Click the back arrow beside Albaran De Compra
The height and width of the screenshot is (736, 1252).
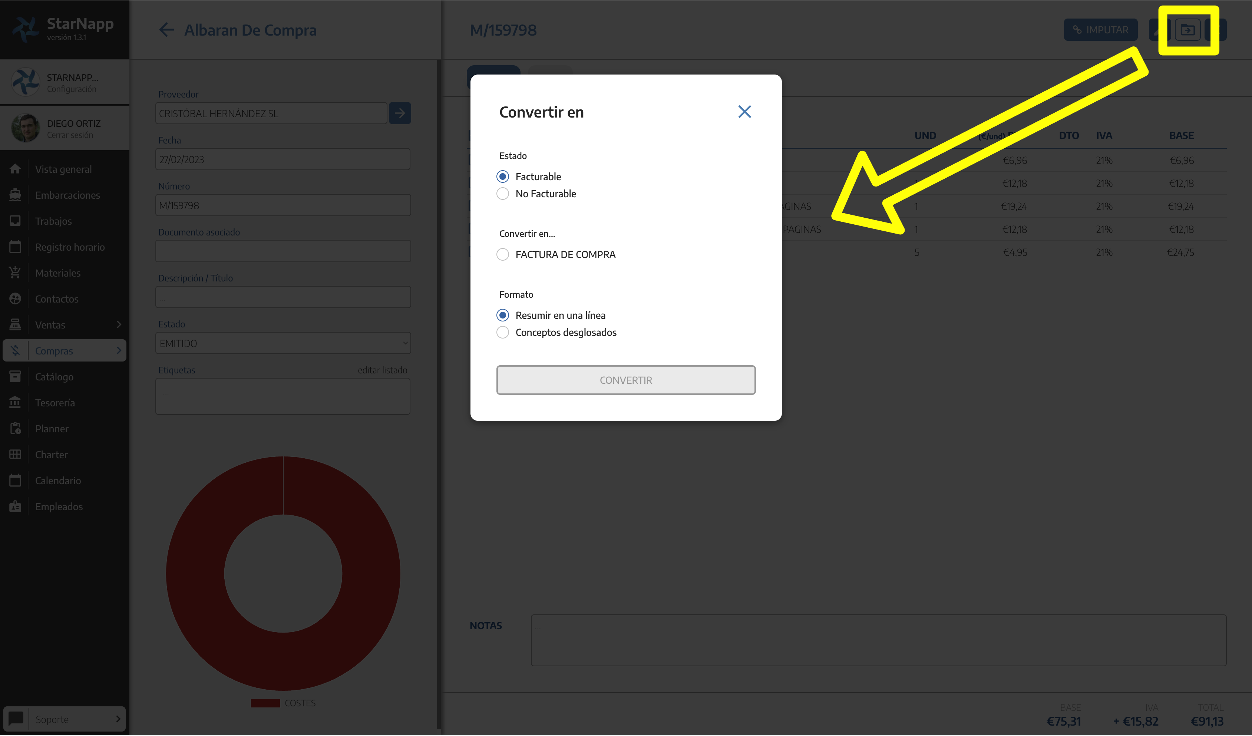click(x=166, y=30)
